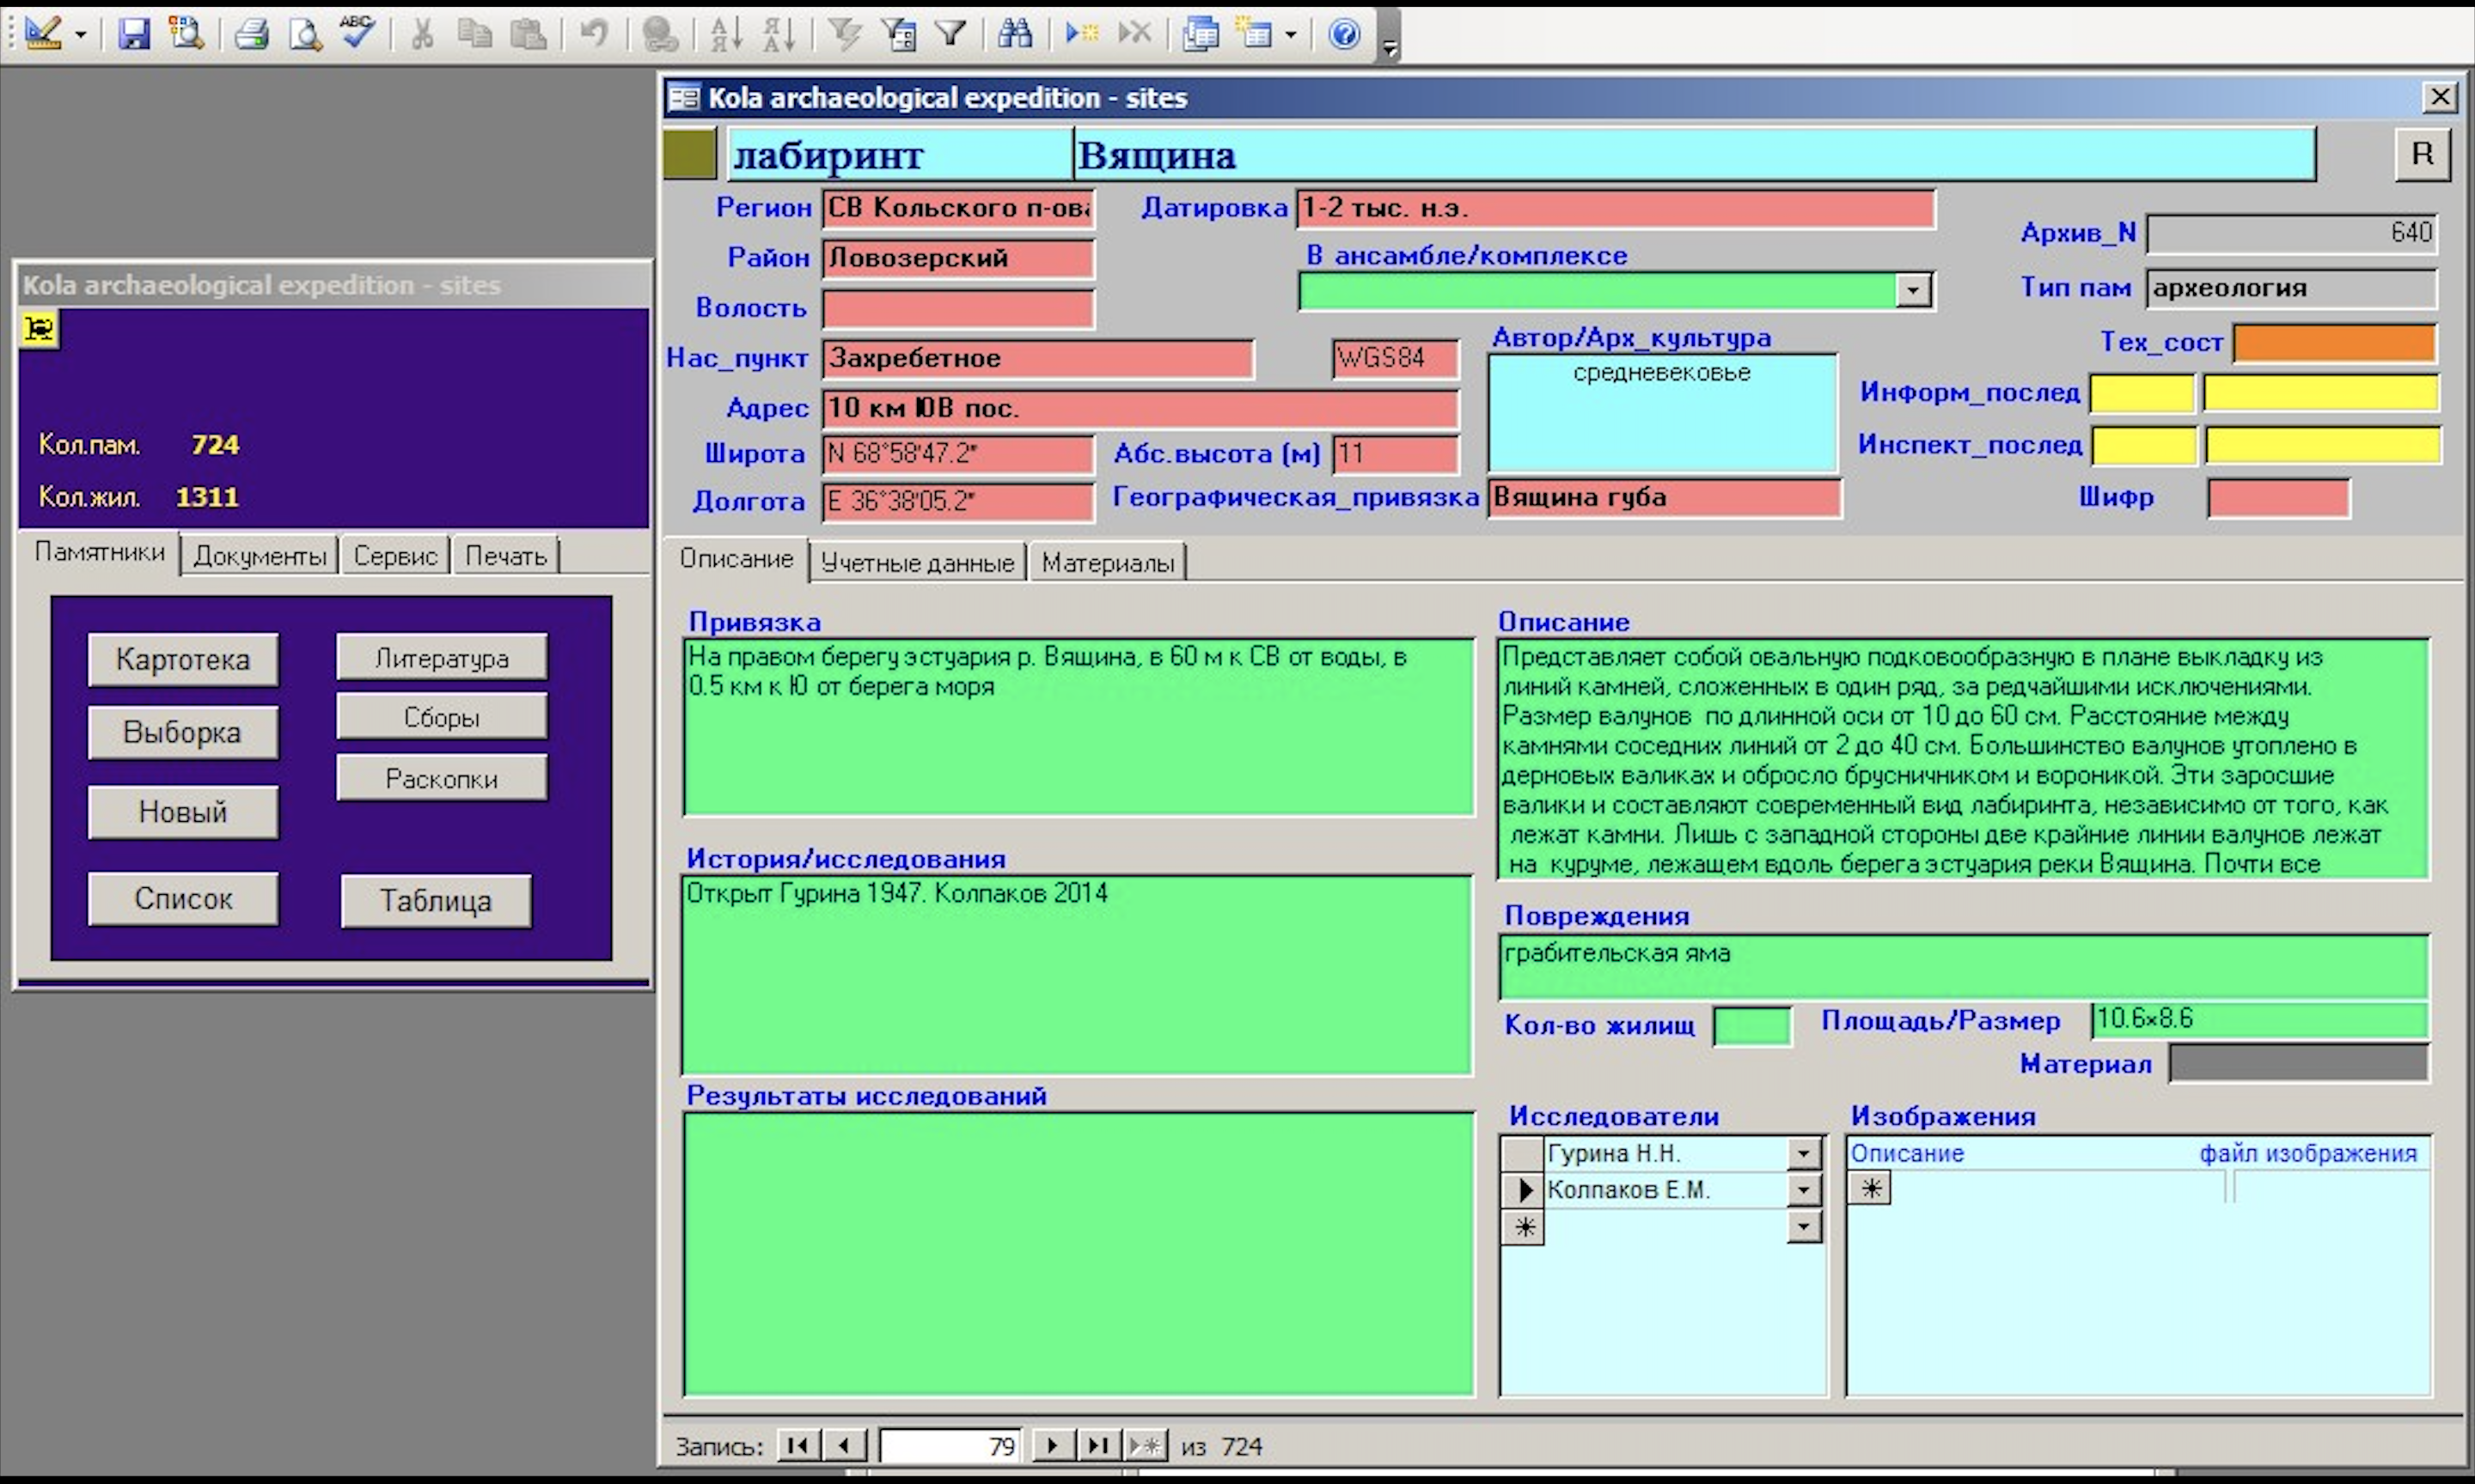Click the Filter By Form icon
Image resolution: width=2475 pixels, height=1484 pixels.
898,33
